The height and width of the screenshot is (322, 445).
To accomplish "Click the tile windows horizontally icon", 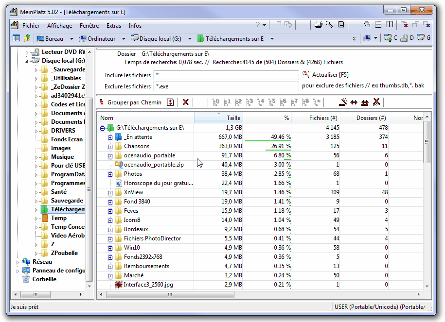I will pos(378,25).
